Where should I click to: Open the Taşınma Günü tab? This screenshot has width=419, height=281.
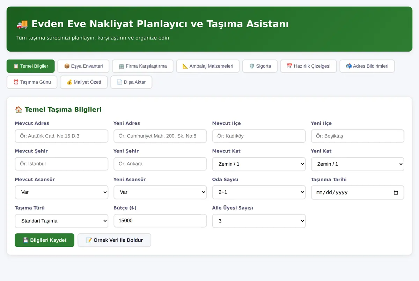(32, 82)
